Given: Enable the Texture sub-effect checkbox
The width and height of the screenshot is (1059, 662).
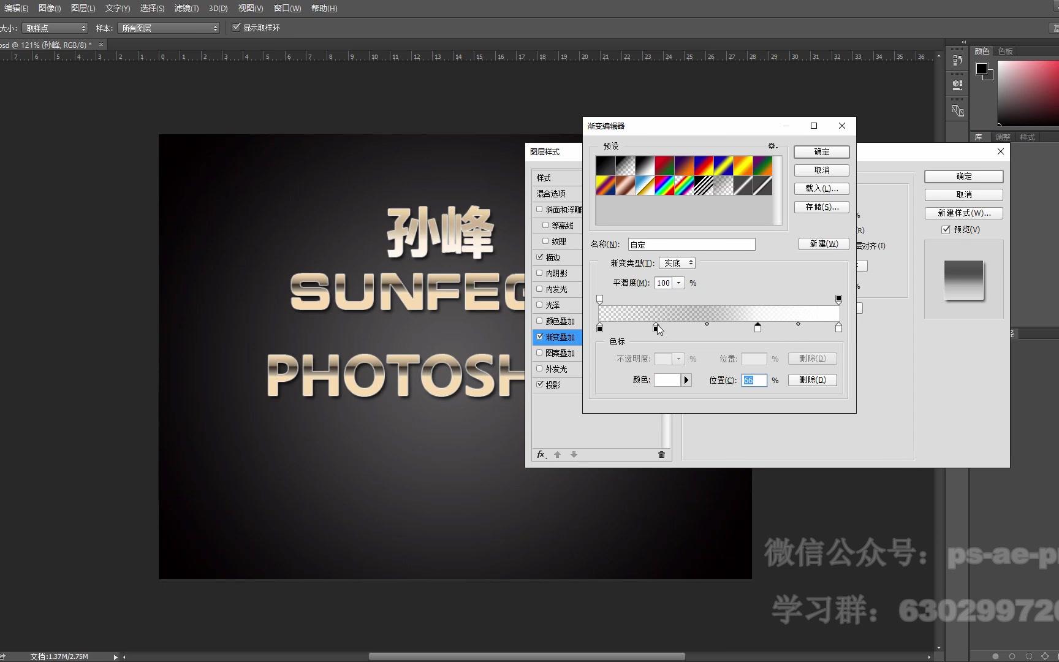Looking at the screenshot, I should coord(545,241).
